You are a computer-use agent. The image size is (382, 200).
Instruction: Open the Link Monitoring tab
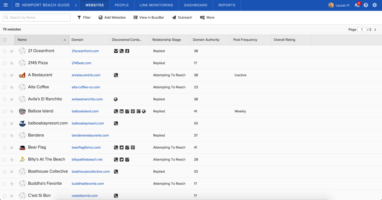point(156,5)
